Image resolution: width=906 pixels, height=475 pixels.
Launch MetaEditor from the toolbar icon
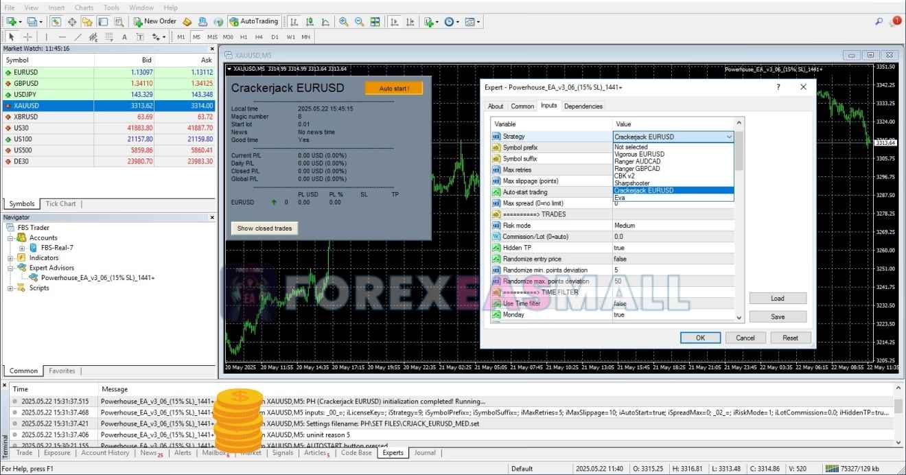(x=187, y=21)
